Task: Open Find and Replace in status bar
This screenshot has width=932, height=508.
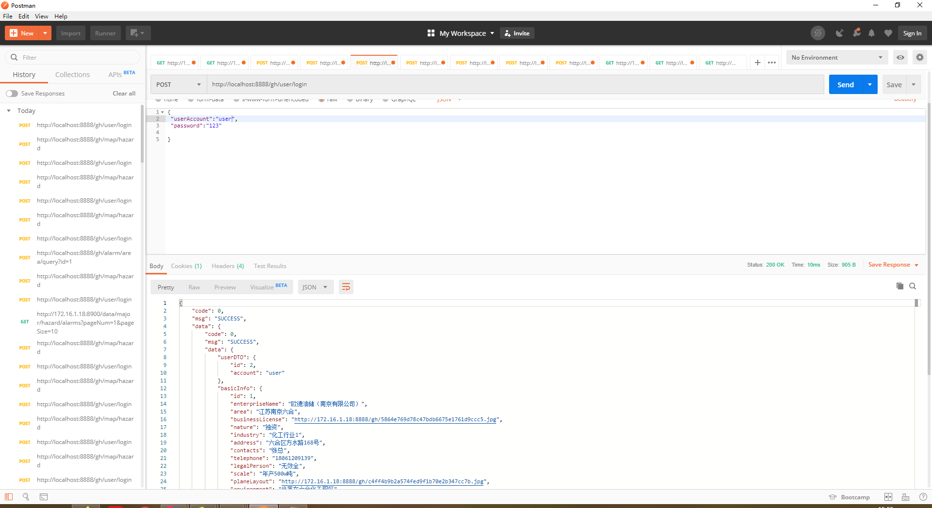Action: coord(26,497)
